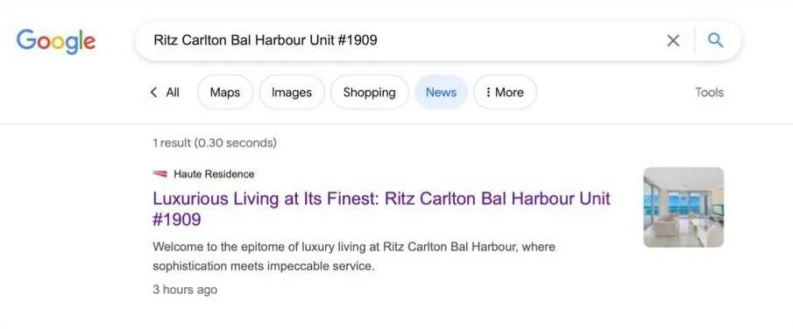Open the condo interior thumbnail image
The image size is (793, 329).
[x=683, y=207]
